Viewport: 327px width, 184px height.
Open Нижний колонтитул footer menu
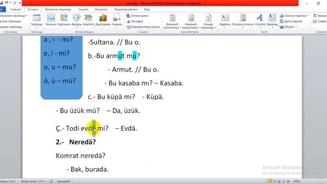click(x=191, y=21)
